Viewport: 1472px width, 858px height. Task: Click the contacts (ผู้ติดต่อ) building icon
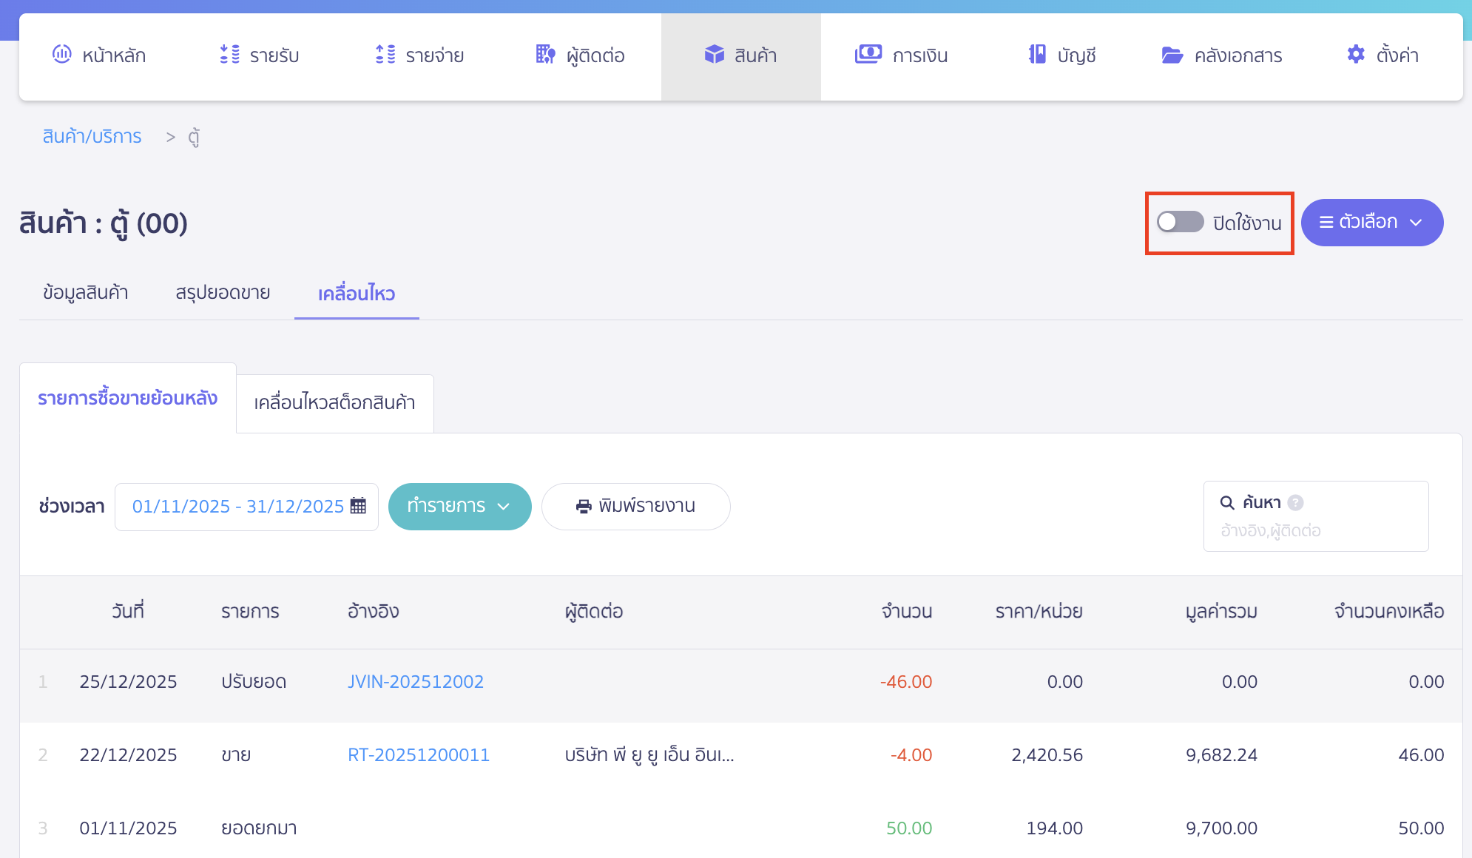(545, 54)
